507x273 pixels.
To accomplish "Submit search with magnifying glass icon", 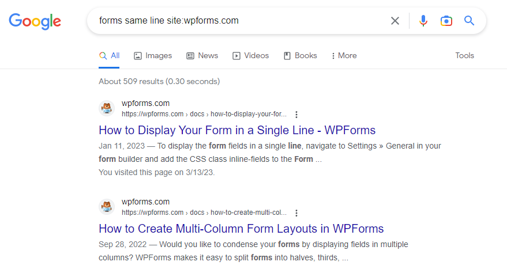I will tap(469, 21).
